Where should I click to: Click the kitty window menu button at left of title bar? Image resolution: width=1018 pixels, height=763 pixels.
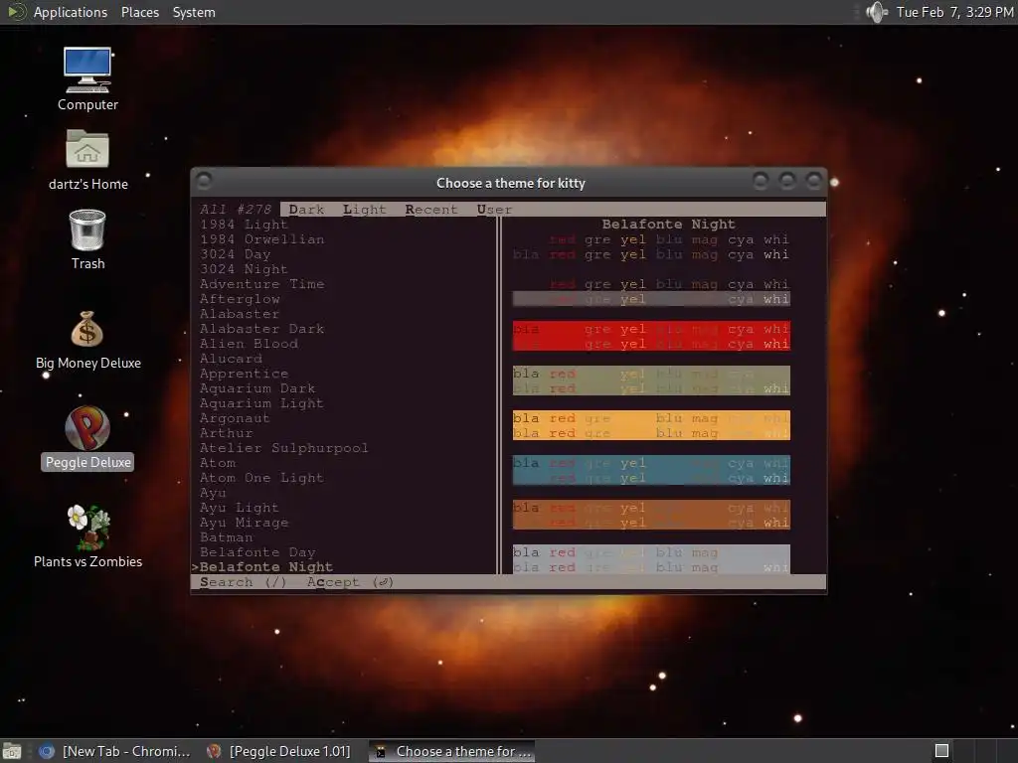(204, 181)
